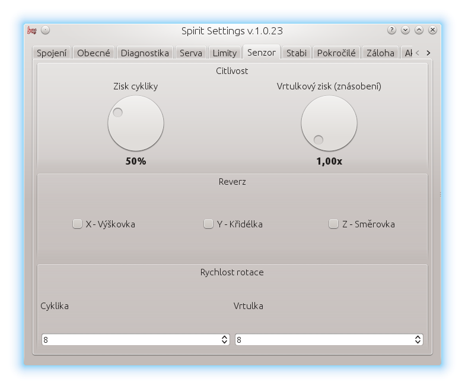Screen dimensions: 465x389
Task: Open the Cyklika rotation speed dropdown
Action: pos(135,339)
